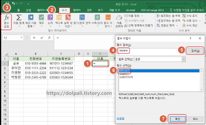Click the select-all corner triangle
Image resolution: width=206 pixels, height=125 pixels.
pos(6,54)
